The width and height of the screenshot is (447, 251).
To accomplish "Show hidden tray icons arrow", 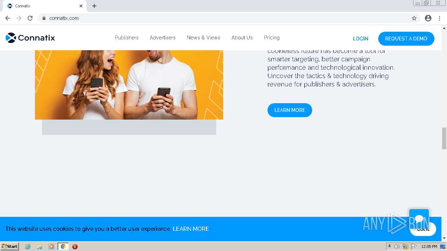I will point(389,246).
